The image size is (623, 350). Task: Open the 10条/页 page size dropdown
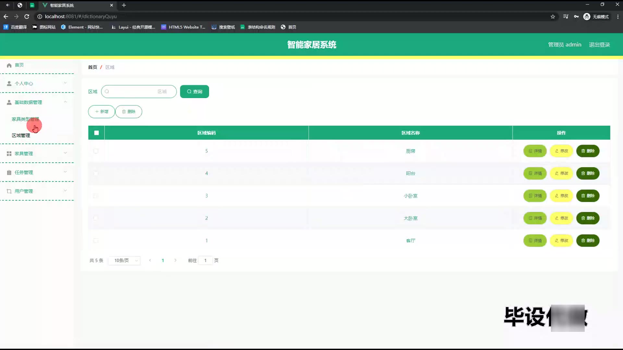(x=125, y=261)
